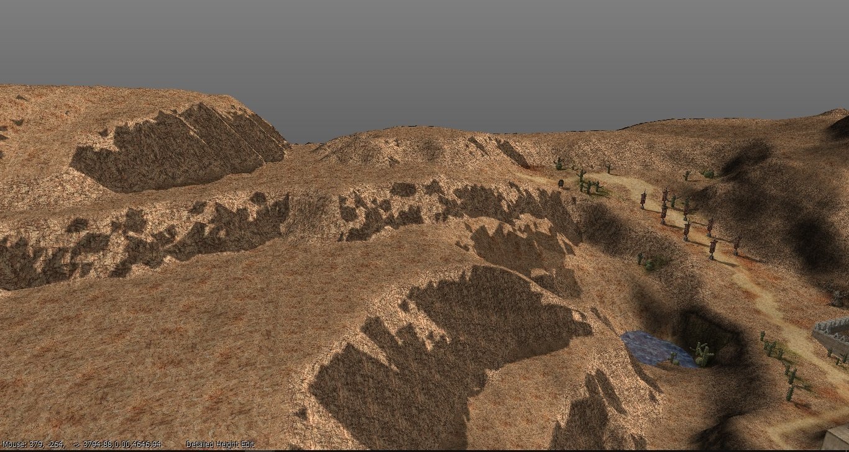Screen dimensions: 849x452
Task: Select the stone wall structure at the right edge
Action: pos(831,336)
